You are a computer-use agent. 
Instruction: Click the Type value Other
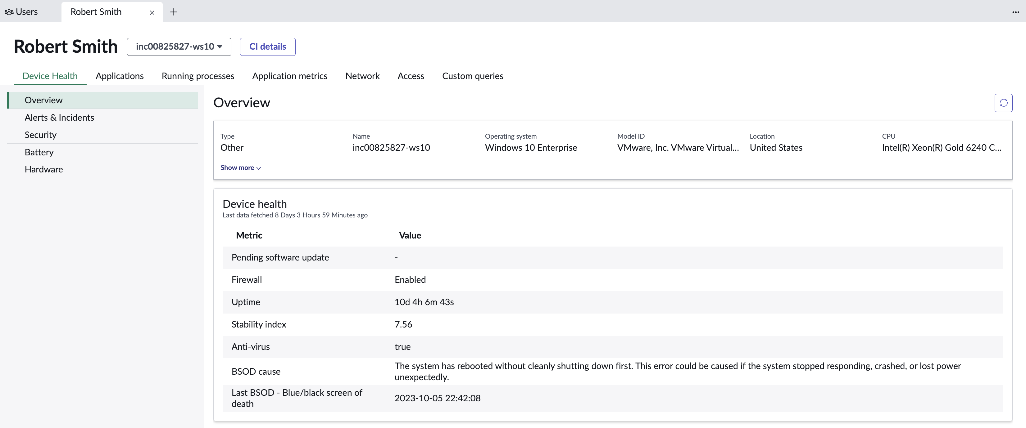pyautogui.click(x=232, y=148)
